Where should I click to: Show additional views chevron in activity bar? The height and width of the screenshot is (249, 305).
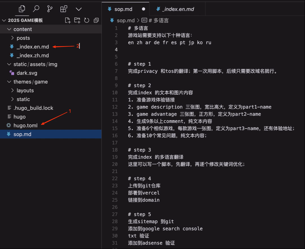click(x=79, y=9)
